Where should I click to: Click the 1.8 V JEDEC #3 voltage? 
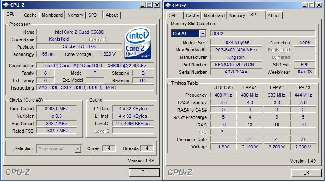click(x=223, y=147)
